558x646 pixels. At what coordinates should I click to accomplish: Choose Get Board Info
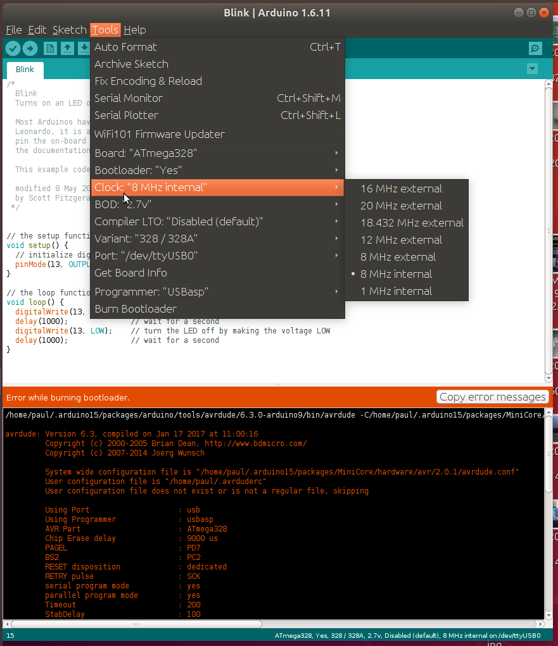130,273
